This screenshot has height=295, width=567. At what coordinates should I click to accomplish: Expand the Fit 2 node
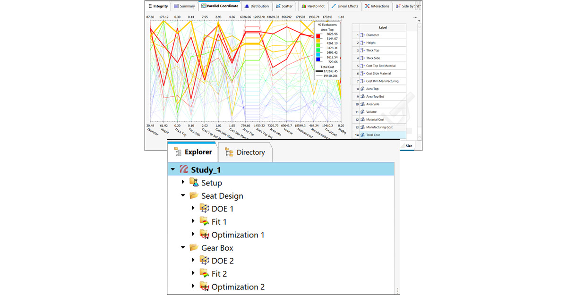click(193, 273)
